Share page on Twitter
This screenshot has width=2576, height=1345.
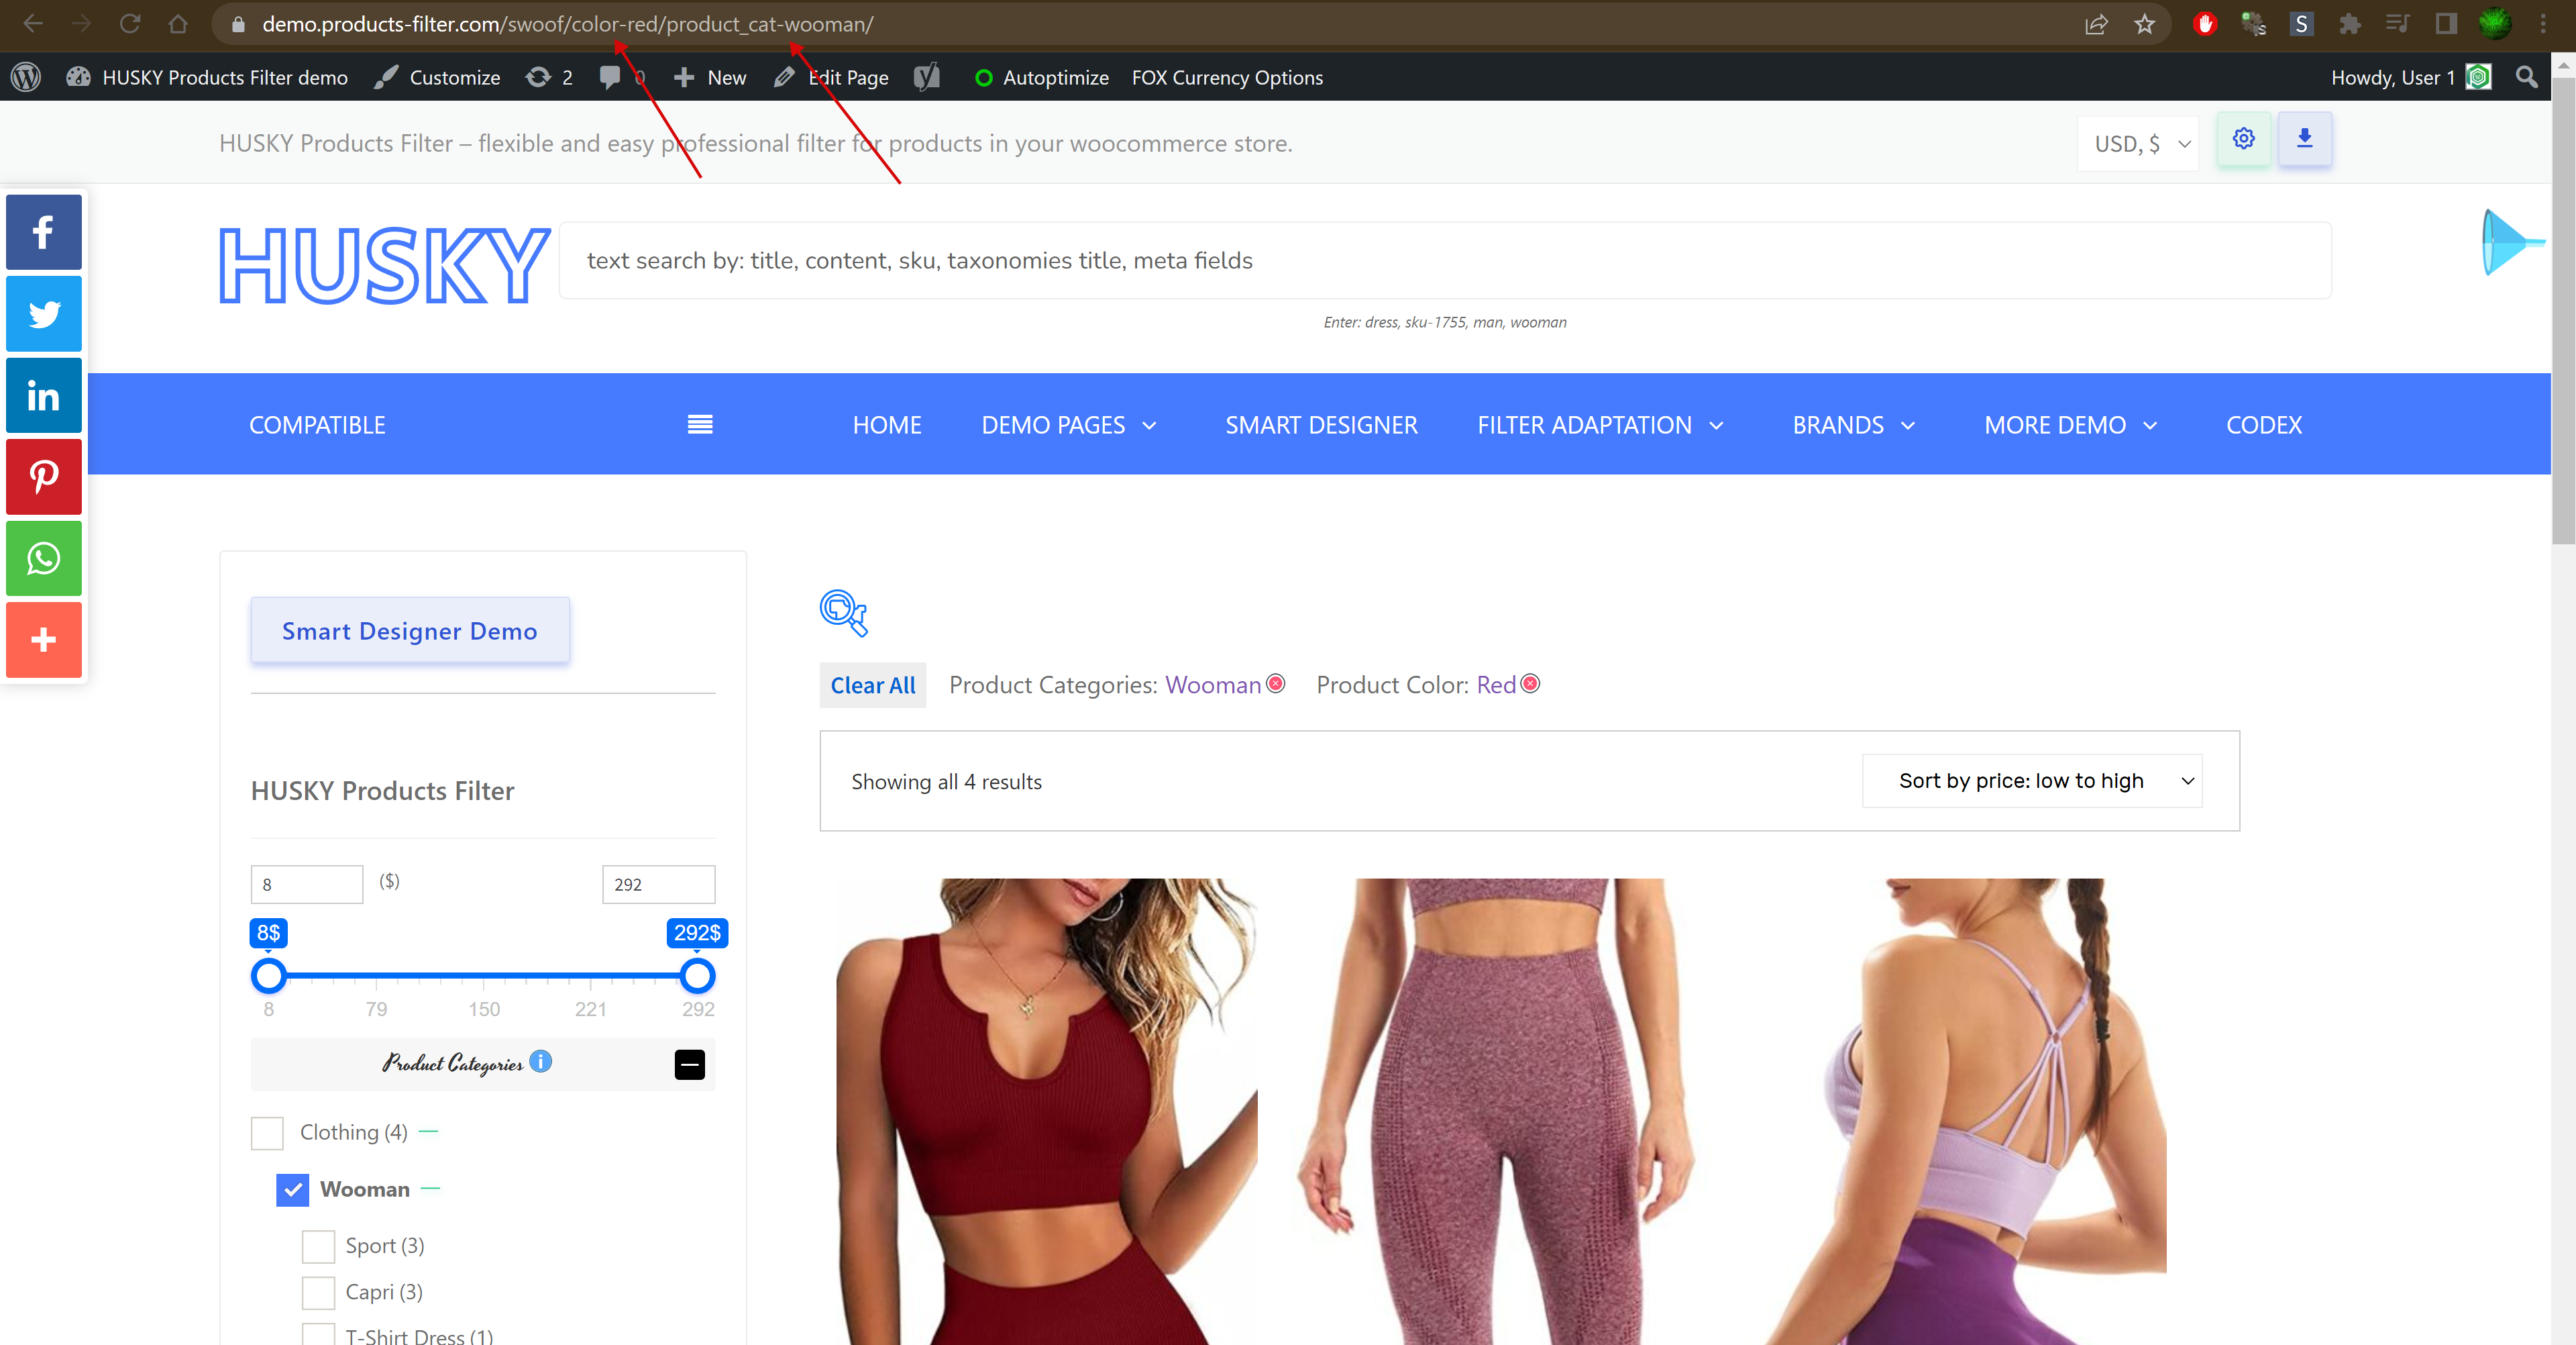[43, 314]
